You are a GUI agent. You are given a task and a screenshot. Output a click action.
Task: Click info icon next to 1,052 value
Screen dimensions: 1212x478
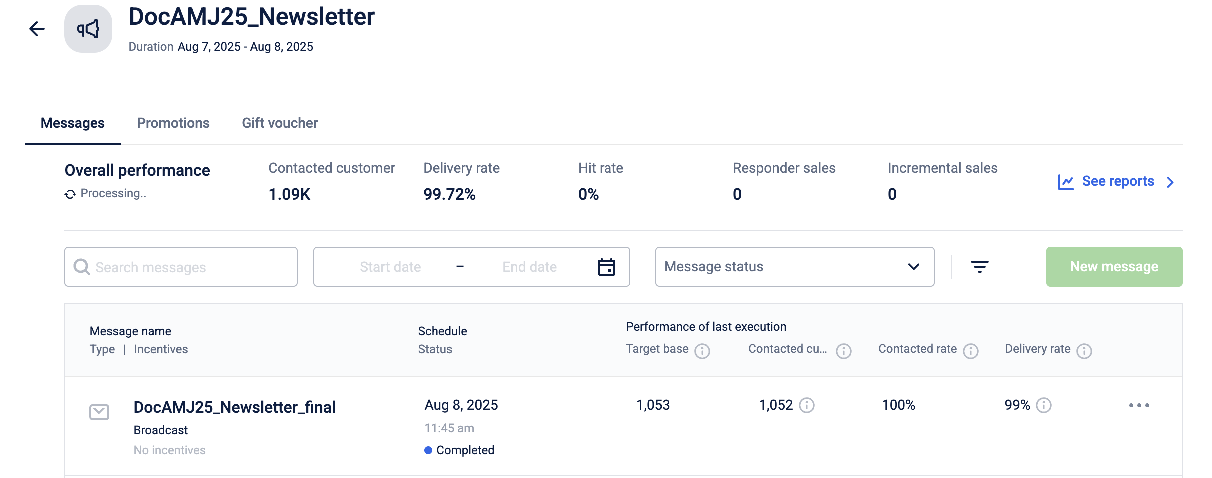pos(807,405)
